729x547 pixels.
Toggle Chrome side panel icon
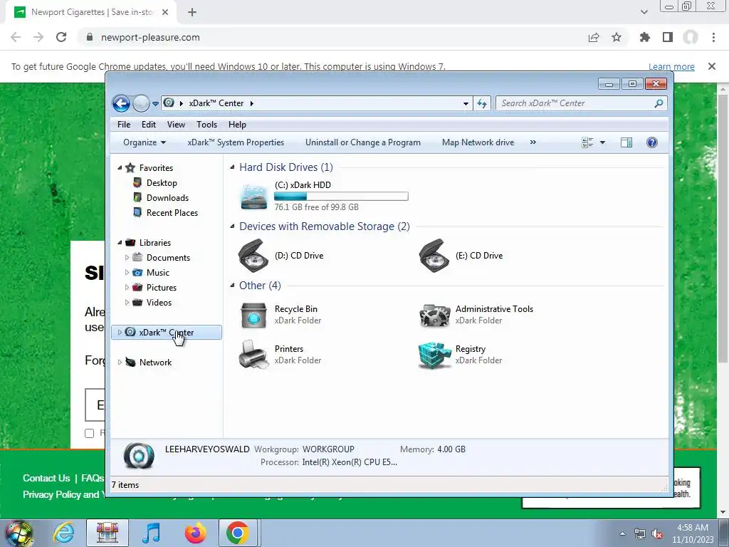click(x=668, y=37)
